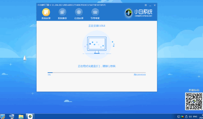Click the 小白系统 brand logo
This screenshot has width=203, height=119.
click(x=139, y=13)
